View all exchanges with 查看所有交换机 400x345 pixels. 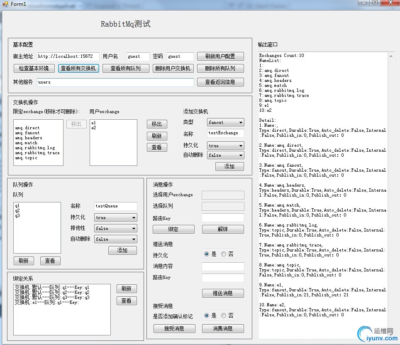pos(78,68)
